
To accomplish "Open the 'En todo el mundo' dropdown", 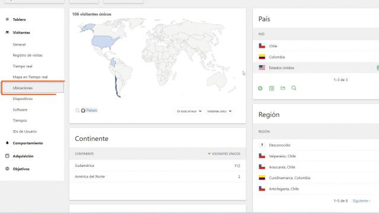I will [x=189, y=111].
